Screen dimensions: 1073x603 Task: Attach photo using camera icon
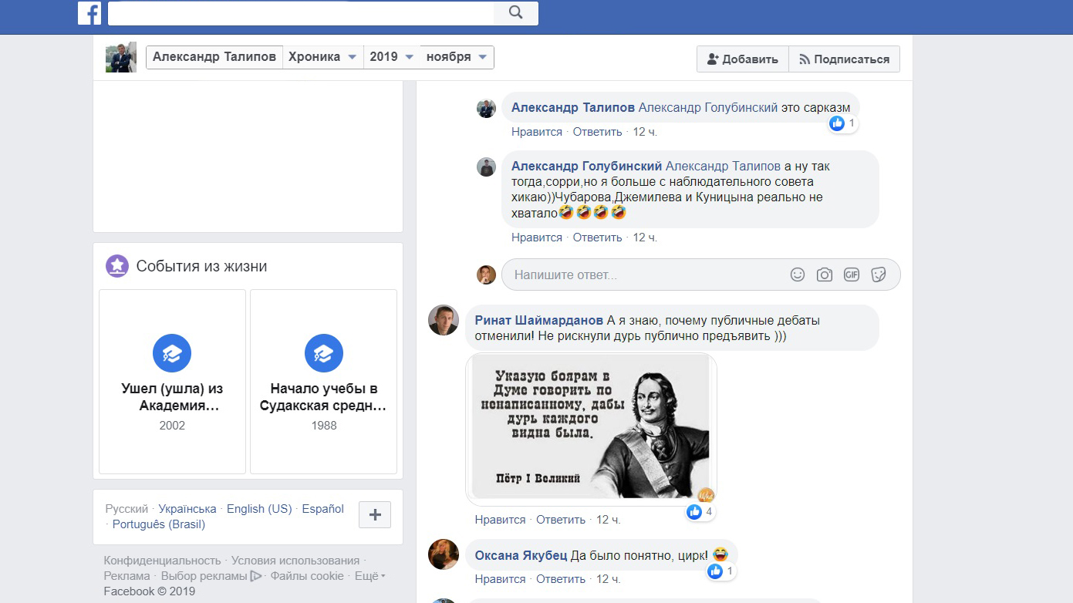coord(825,275)
